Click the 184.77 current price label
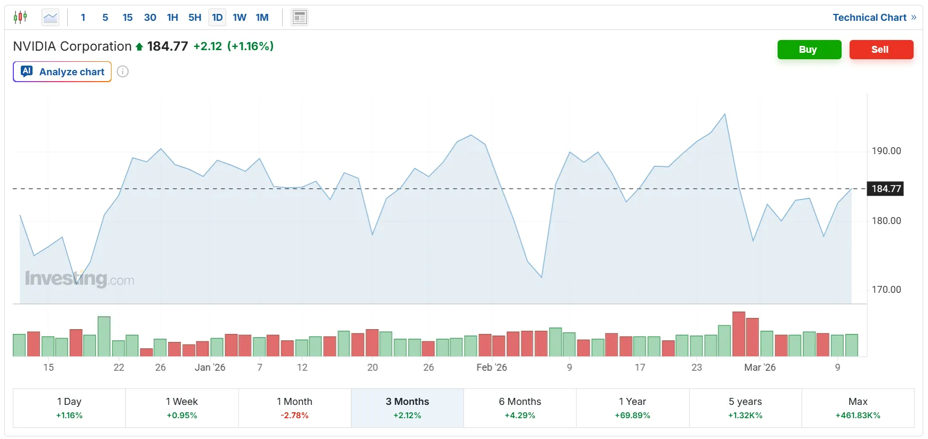 885,189
